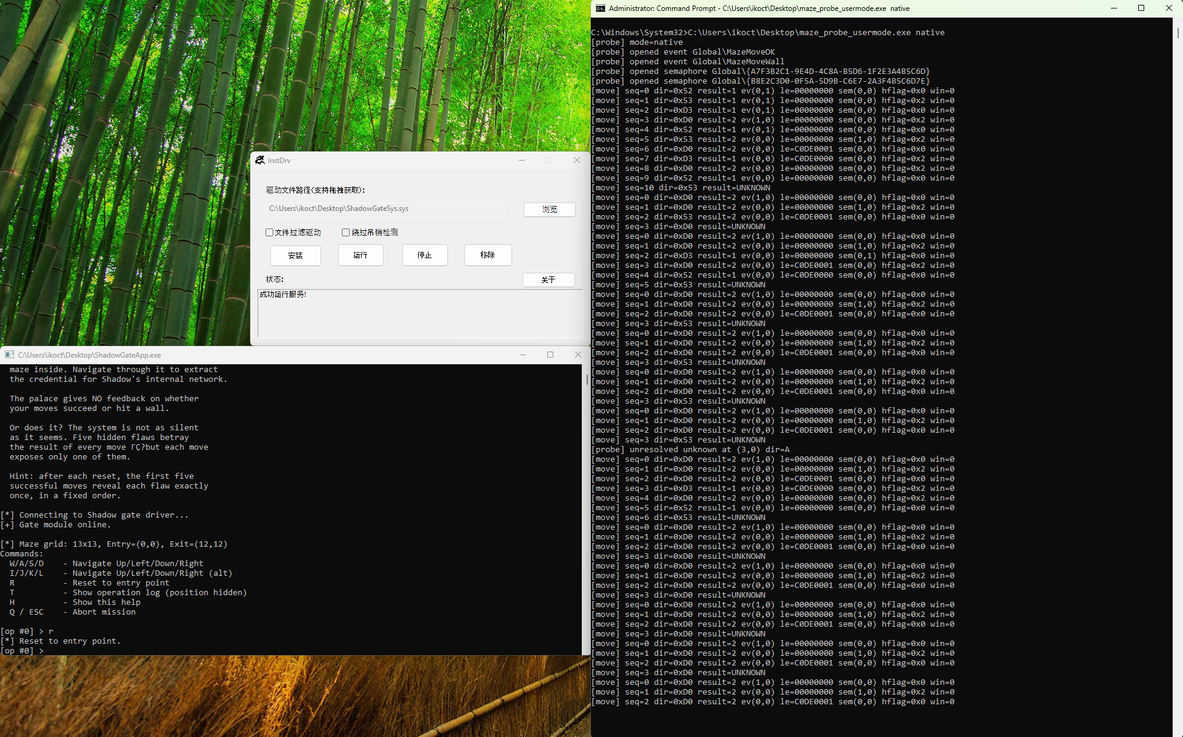Click the ShadowGateApp console scrollbar thumb
This screenshot has height=737, width=1183.
coord(587,380)
